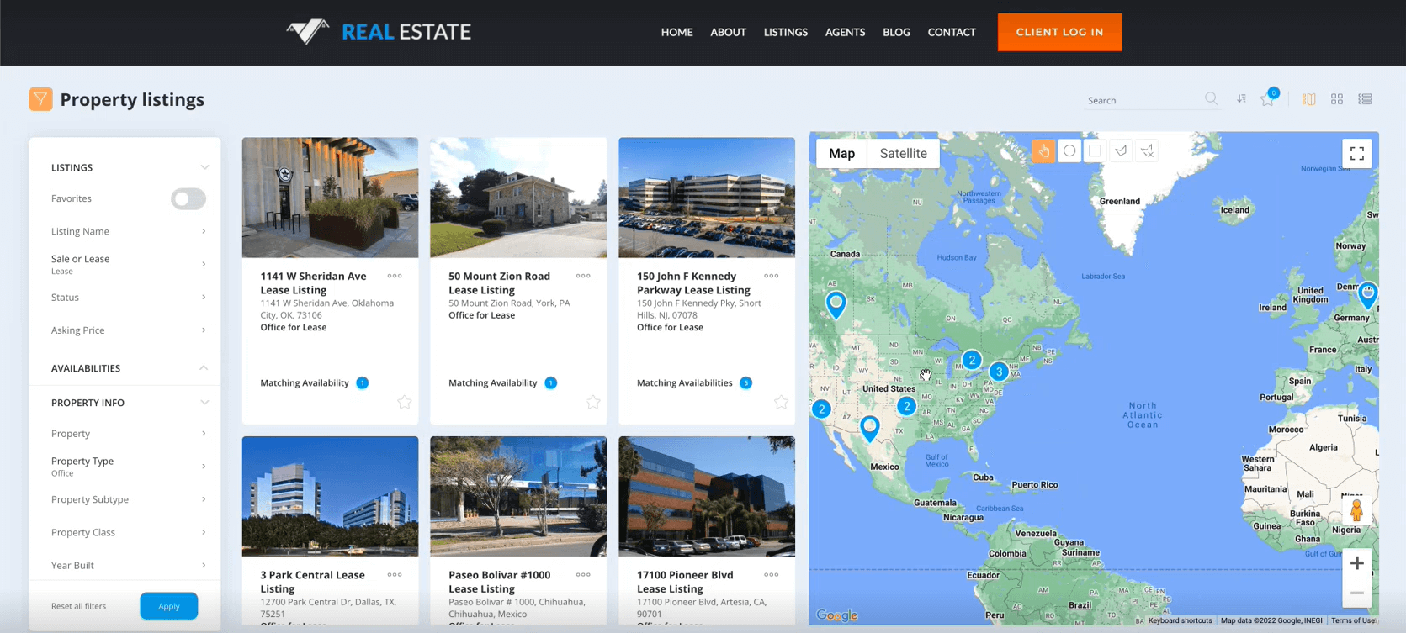
Task: Collapse the LISTINGS filter section
Action: tap(204, 167)
